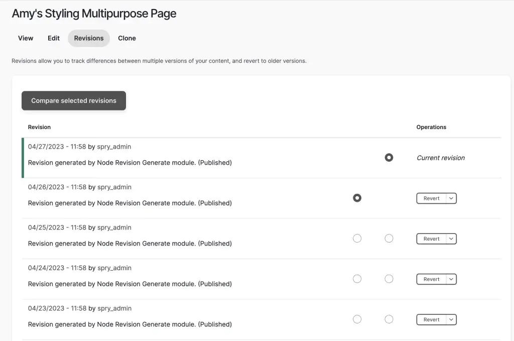The image size is (514, 341).
Task: Expand operations dropdown arrow for 04/26/2023 revision
Action: click(451, 198)
